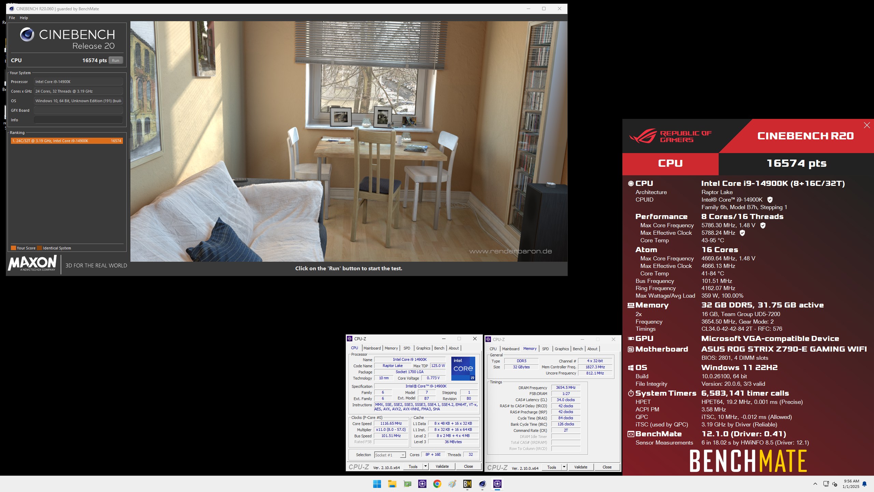Switch to the first CPU-Z taskbar icon
874x492 pixels.
(422, 484)
